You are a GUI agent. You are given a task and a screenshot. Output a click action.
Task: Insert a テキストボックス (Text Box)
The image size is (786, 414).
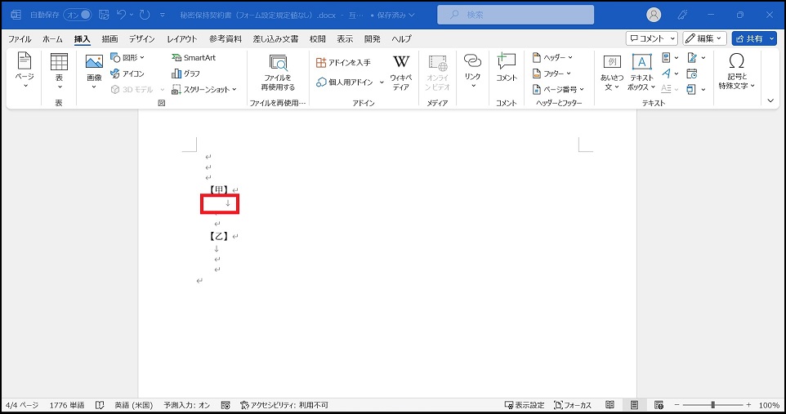[x=641, y=73]
